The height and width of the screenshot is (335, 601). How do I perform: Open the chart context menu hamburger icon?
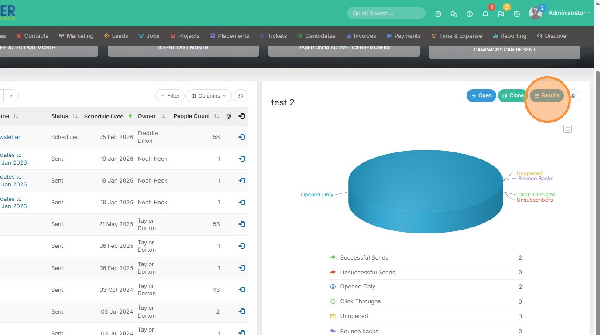click(x=567, y=129)
